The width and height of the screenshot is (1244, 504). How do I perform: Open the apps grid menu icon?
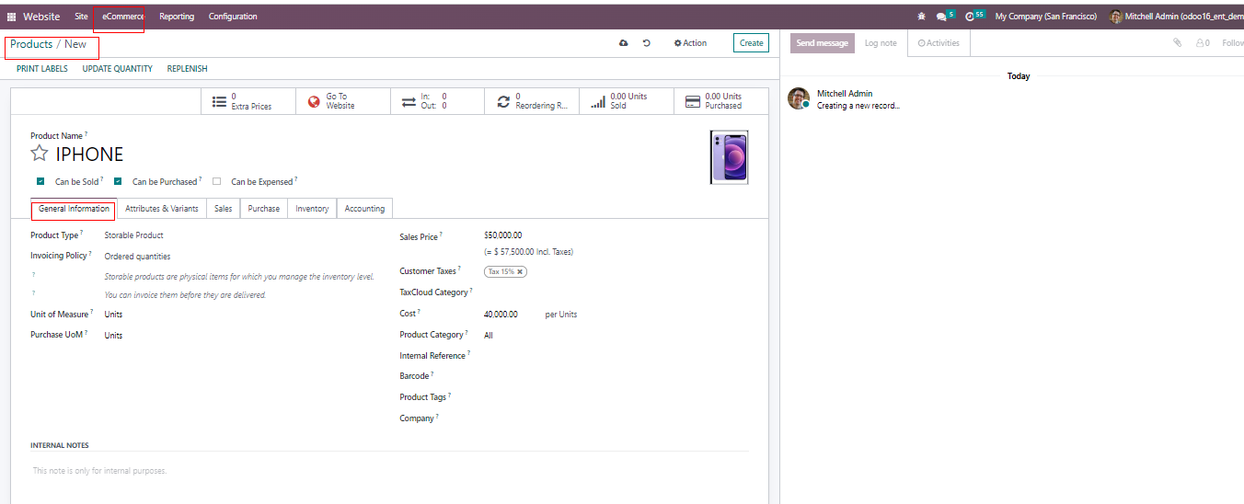(11, 17)
